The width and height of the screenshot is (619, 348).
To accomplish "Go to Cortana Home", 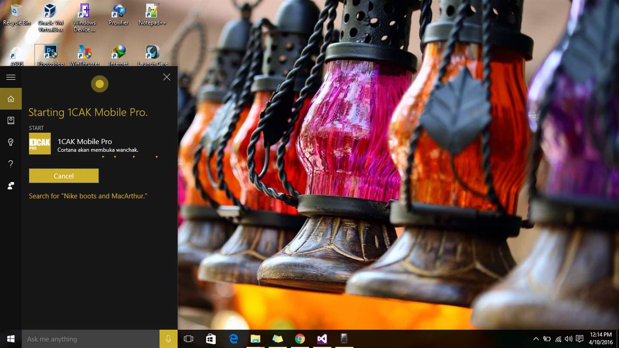I will [x=11, y=99].
